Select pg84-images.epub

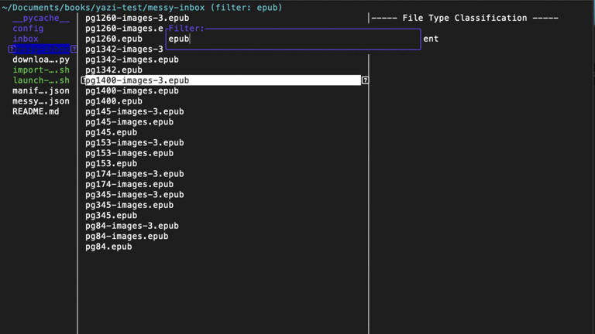click(126, 237)
